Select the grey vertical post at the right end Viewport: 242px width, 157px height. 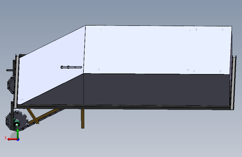click(233, 83)
